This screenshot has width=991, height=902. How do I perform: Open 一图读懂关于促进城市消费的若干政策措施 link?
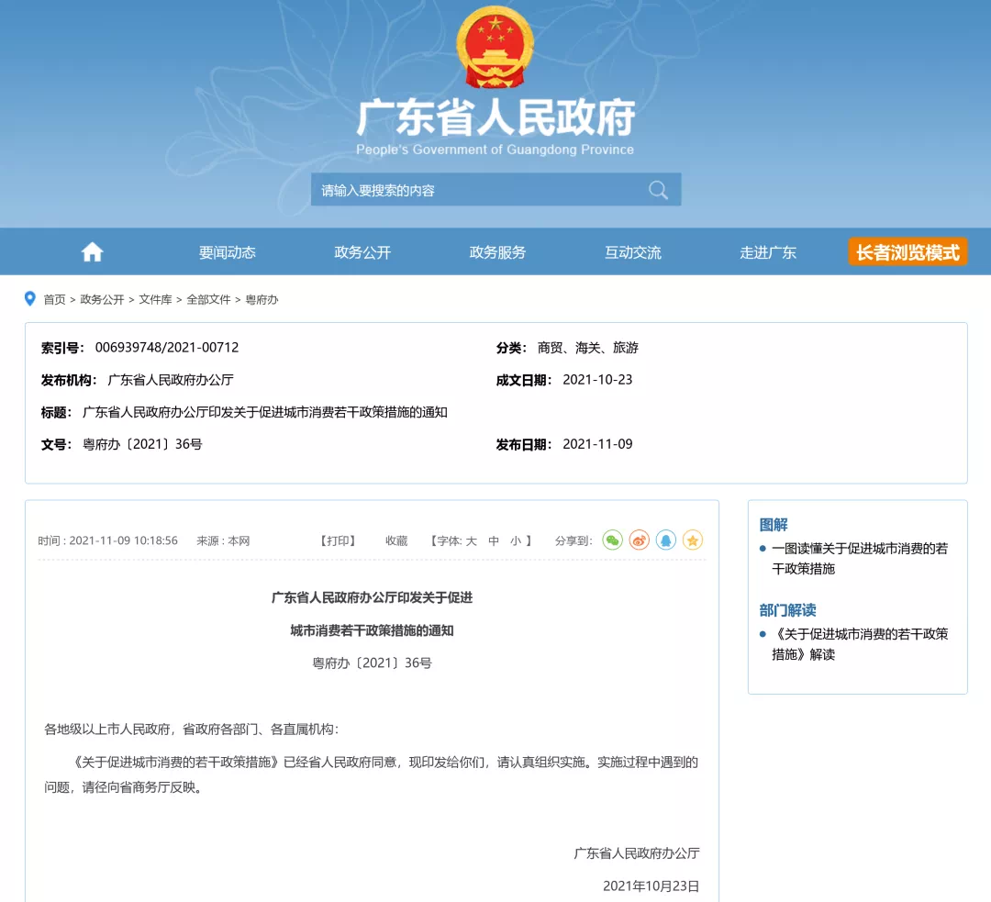point(860,559)
